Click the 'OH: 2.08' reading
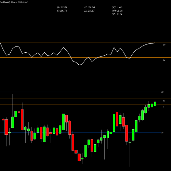This screenshot has width=171, height=171. 117,11
